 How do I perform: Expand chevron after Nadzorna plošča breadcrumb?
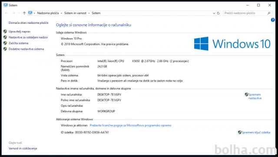(x=62, y=13)
